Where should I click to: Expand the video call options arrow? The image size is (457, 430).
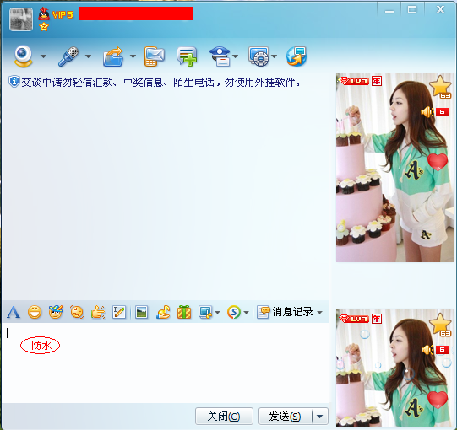pyautogui.click(x=43, y=56)
